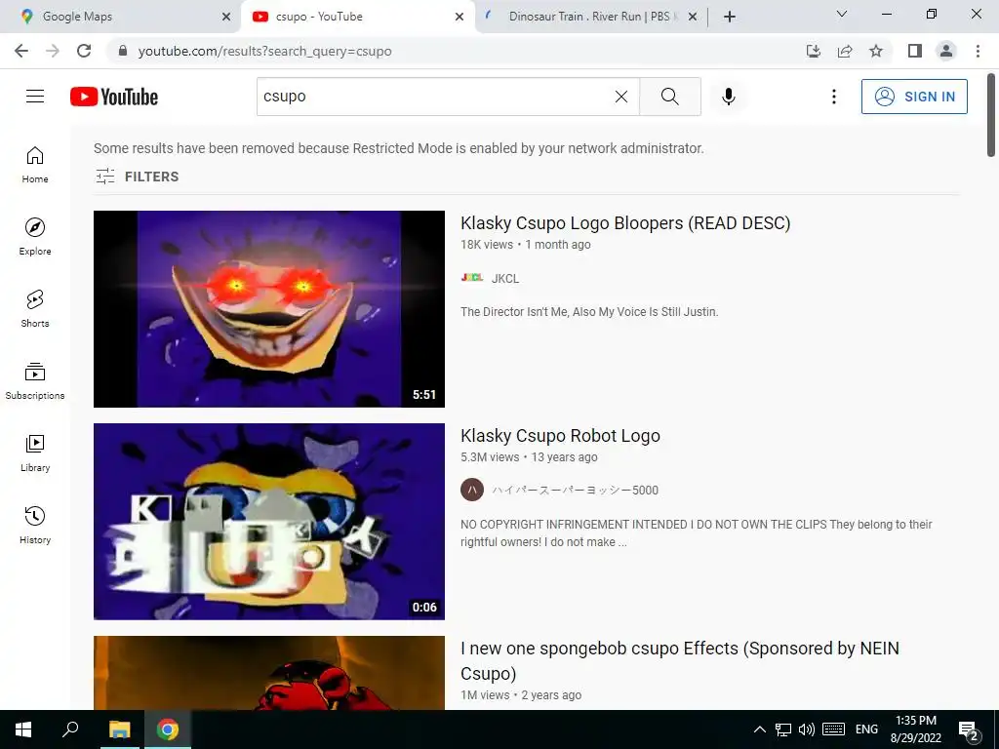Open the YouTube hamburger guide menu

(35, 97)
